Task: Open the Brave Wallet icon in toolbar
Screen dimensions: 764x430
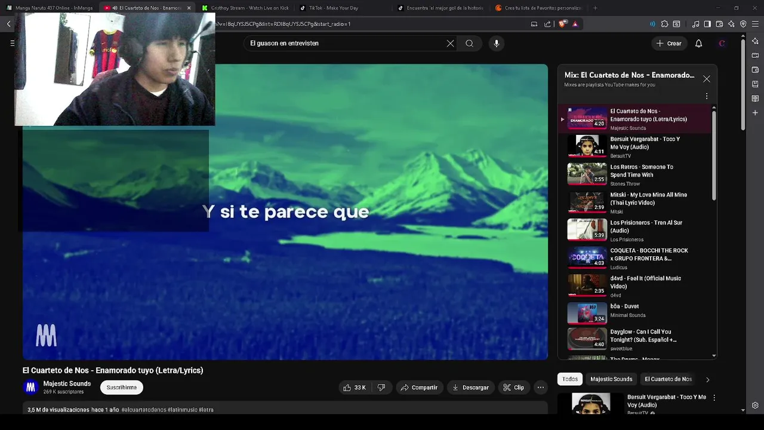Action: (719, 24)
